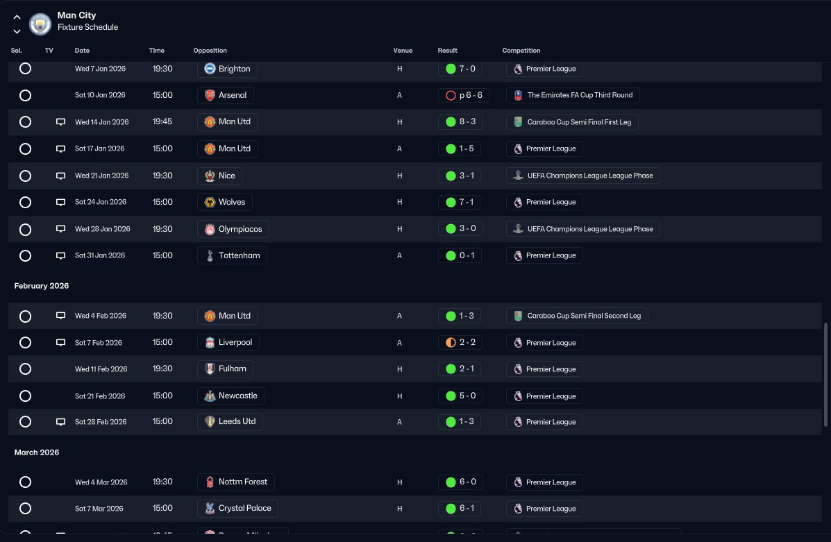Go to next team with down chevron
Screen dimensions: 831x542
click(17, 31)
